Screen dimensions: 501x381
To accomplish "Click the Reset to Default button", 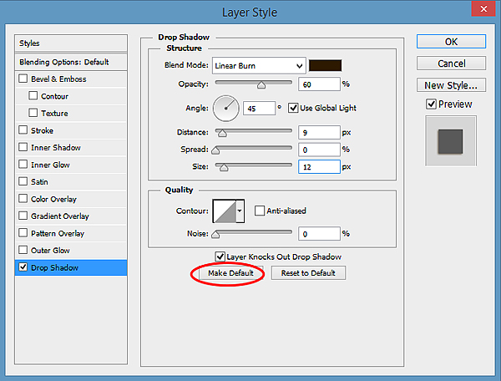I will pyautogui.click(x=308, y=273).
